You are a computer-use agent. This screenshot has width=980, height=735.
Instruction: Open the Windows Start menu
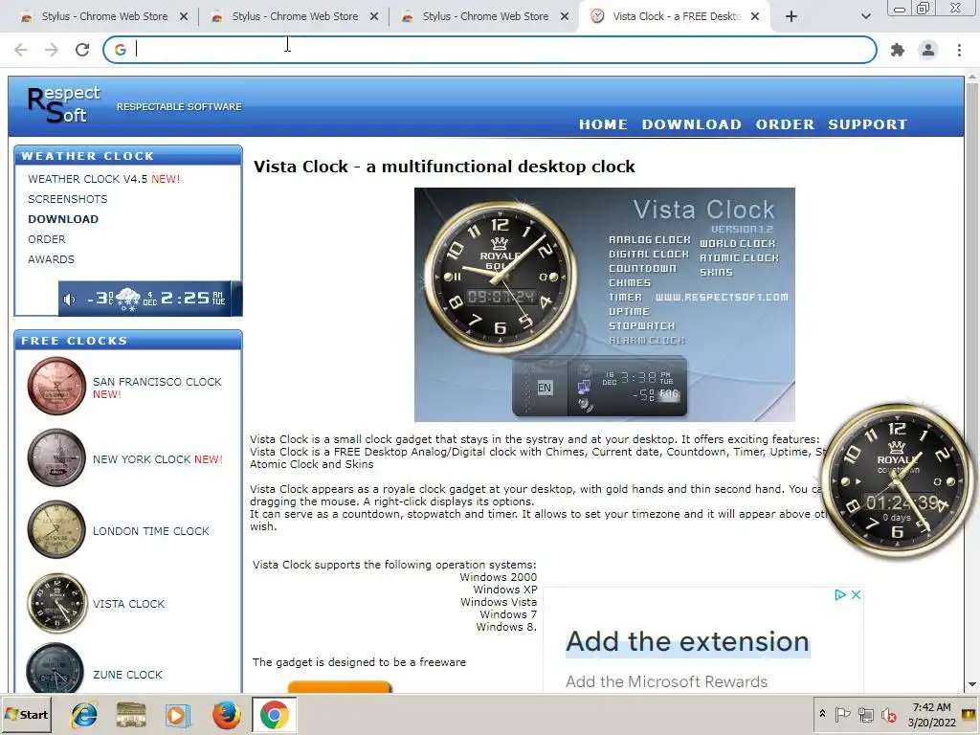(26, 714)
